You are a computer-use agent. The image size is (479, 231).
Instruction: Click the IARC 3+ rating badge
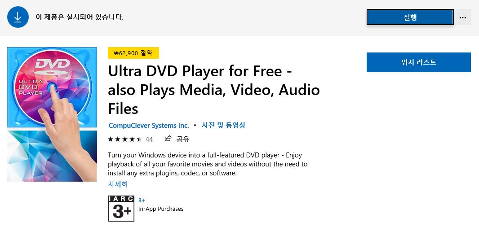pyautogui.click(x=121, y=209)
